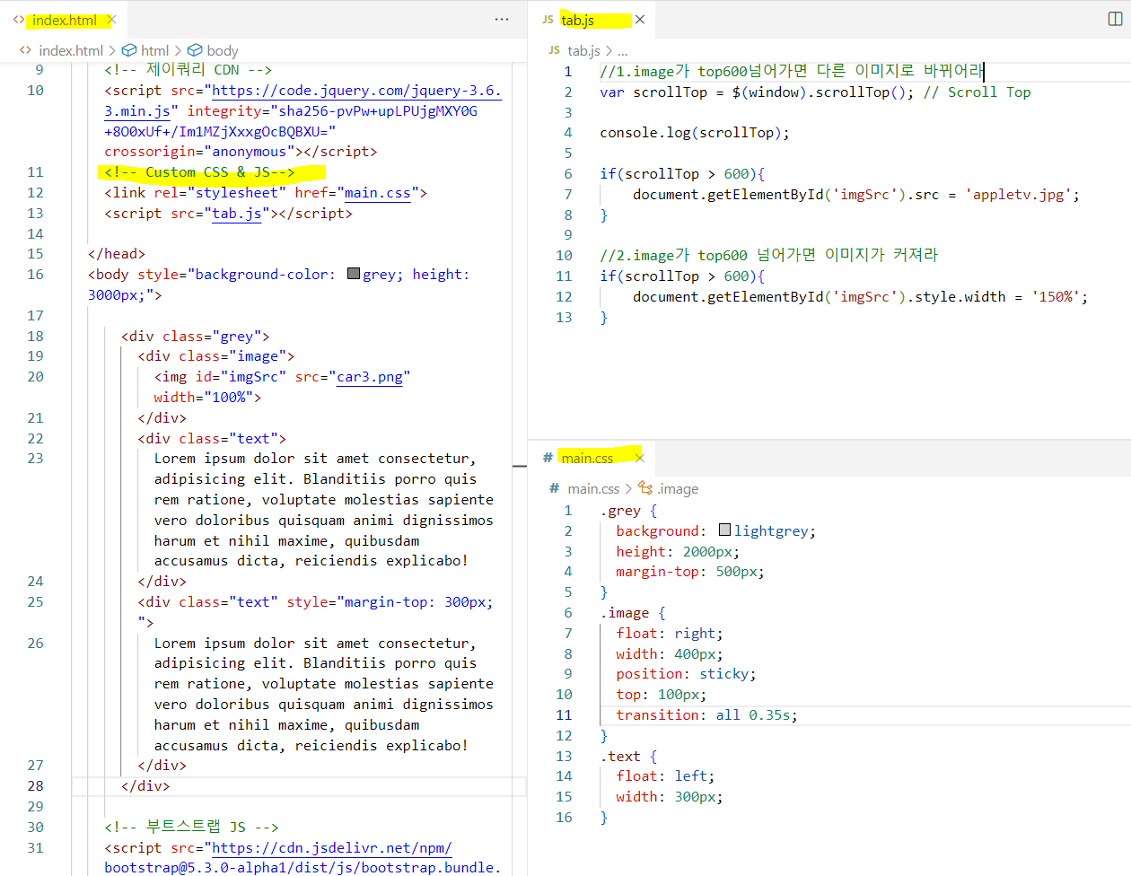
Task: Click the 'width="100%">' line in index.html
Action: tap(207, 398)
